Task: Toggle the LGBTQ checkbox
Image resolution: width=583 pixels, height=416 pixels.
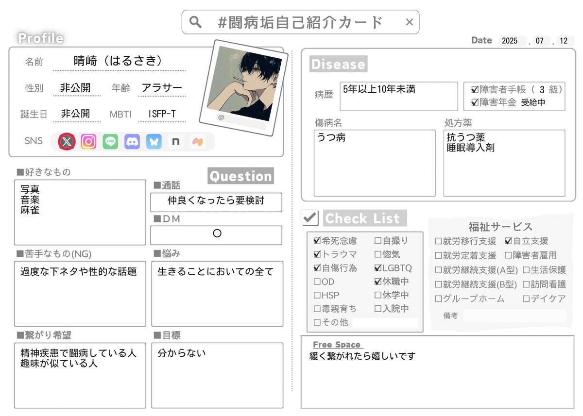Action: click(378, 267)
